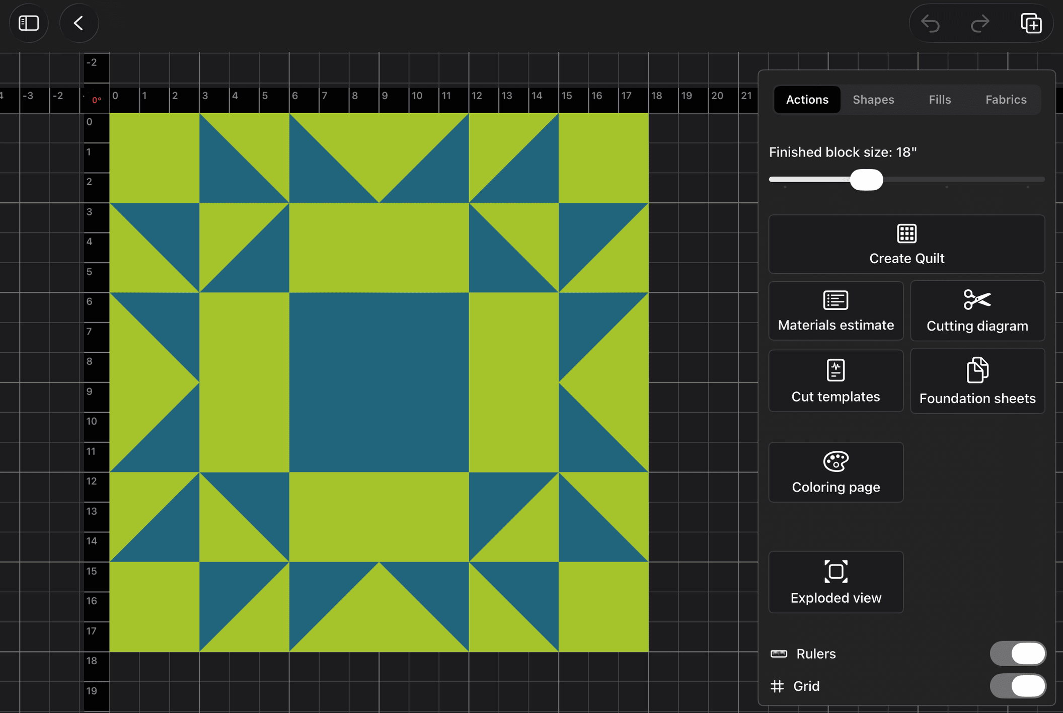Screen dimensions: 1063x713
Task: Click the Coloring page palette icon
Action: [836, 461]
